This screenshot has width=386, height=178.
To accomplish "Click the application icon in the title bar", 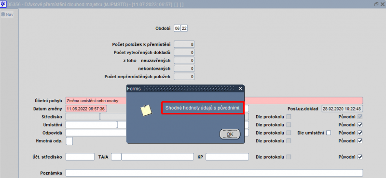I will pyautogui.click(x=3, y=4).
